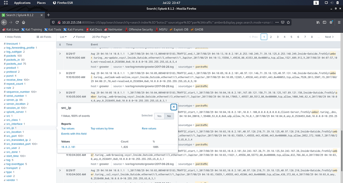Click the volume icon in the system tray

pyautogui.click(x=332, y=3)
